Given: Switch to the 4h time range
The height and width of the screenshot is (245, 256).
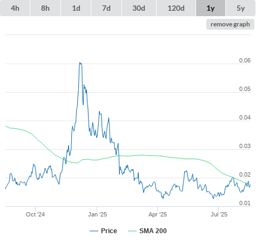Looking at the screenshot, I should [15, 8].
